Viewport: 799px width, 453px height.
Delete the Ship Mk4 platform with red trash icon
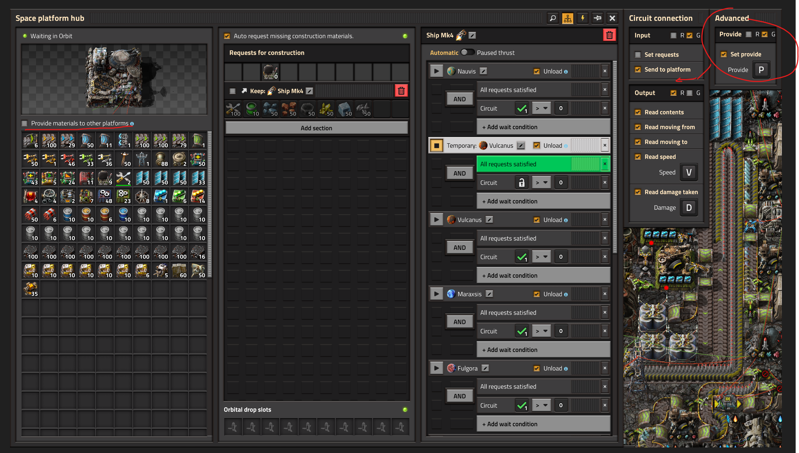click(609, 35)
